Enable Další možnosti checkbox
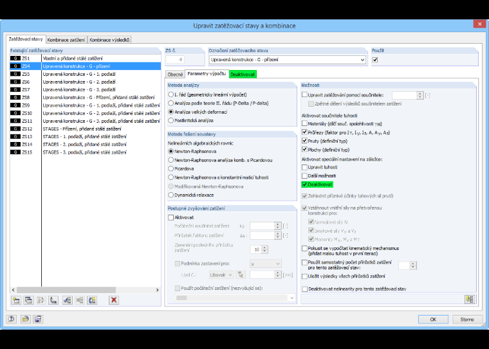Image resolution: width=489 pixels, height=349 pixels. click(x=305, y=175)
